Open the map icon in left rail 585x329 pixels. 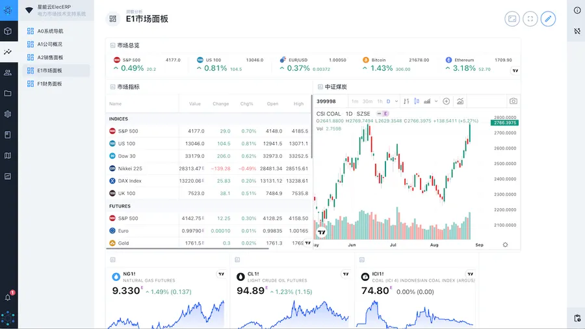point(8,155)
